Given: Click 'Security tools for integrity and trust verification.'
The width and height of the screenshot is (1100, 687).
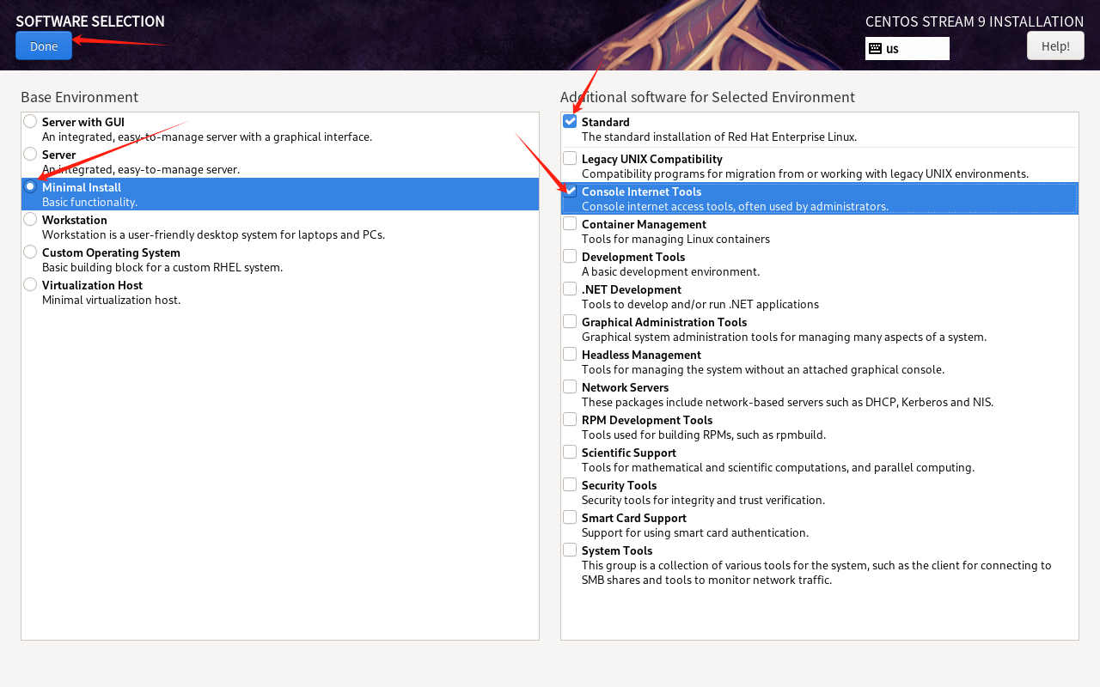Looking at the screenshot, I should [x=703, y=500].
